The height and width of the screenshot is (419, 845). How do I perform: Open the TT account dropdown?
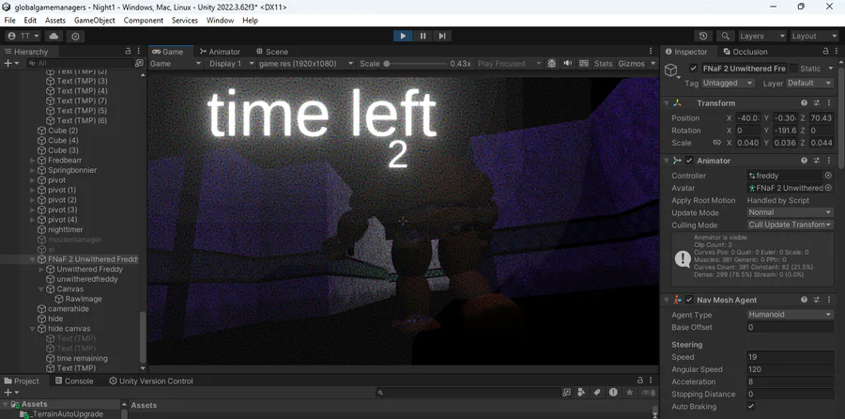tap(23, 36)
